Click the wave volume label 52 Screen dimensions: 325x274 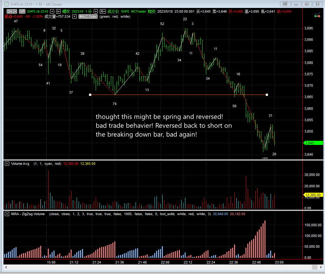162,24
